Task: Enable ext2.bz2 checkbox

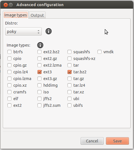Action: 39,52
